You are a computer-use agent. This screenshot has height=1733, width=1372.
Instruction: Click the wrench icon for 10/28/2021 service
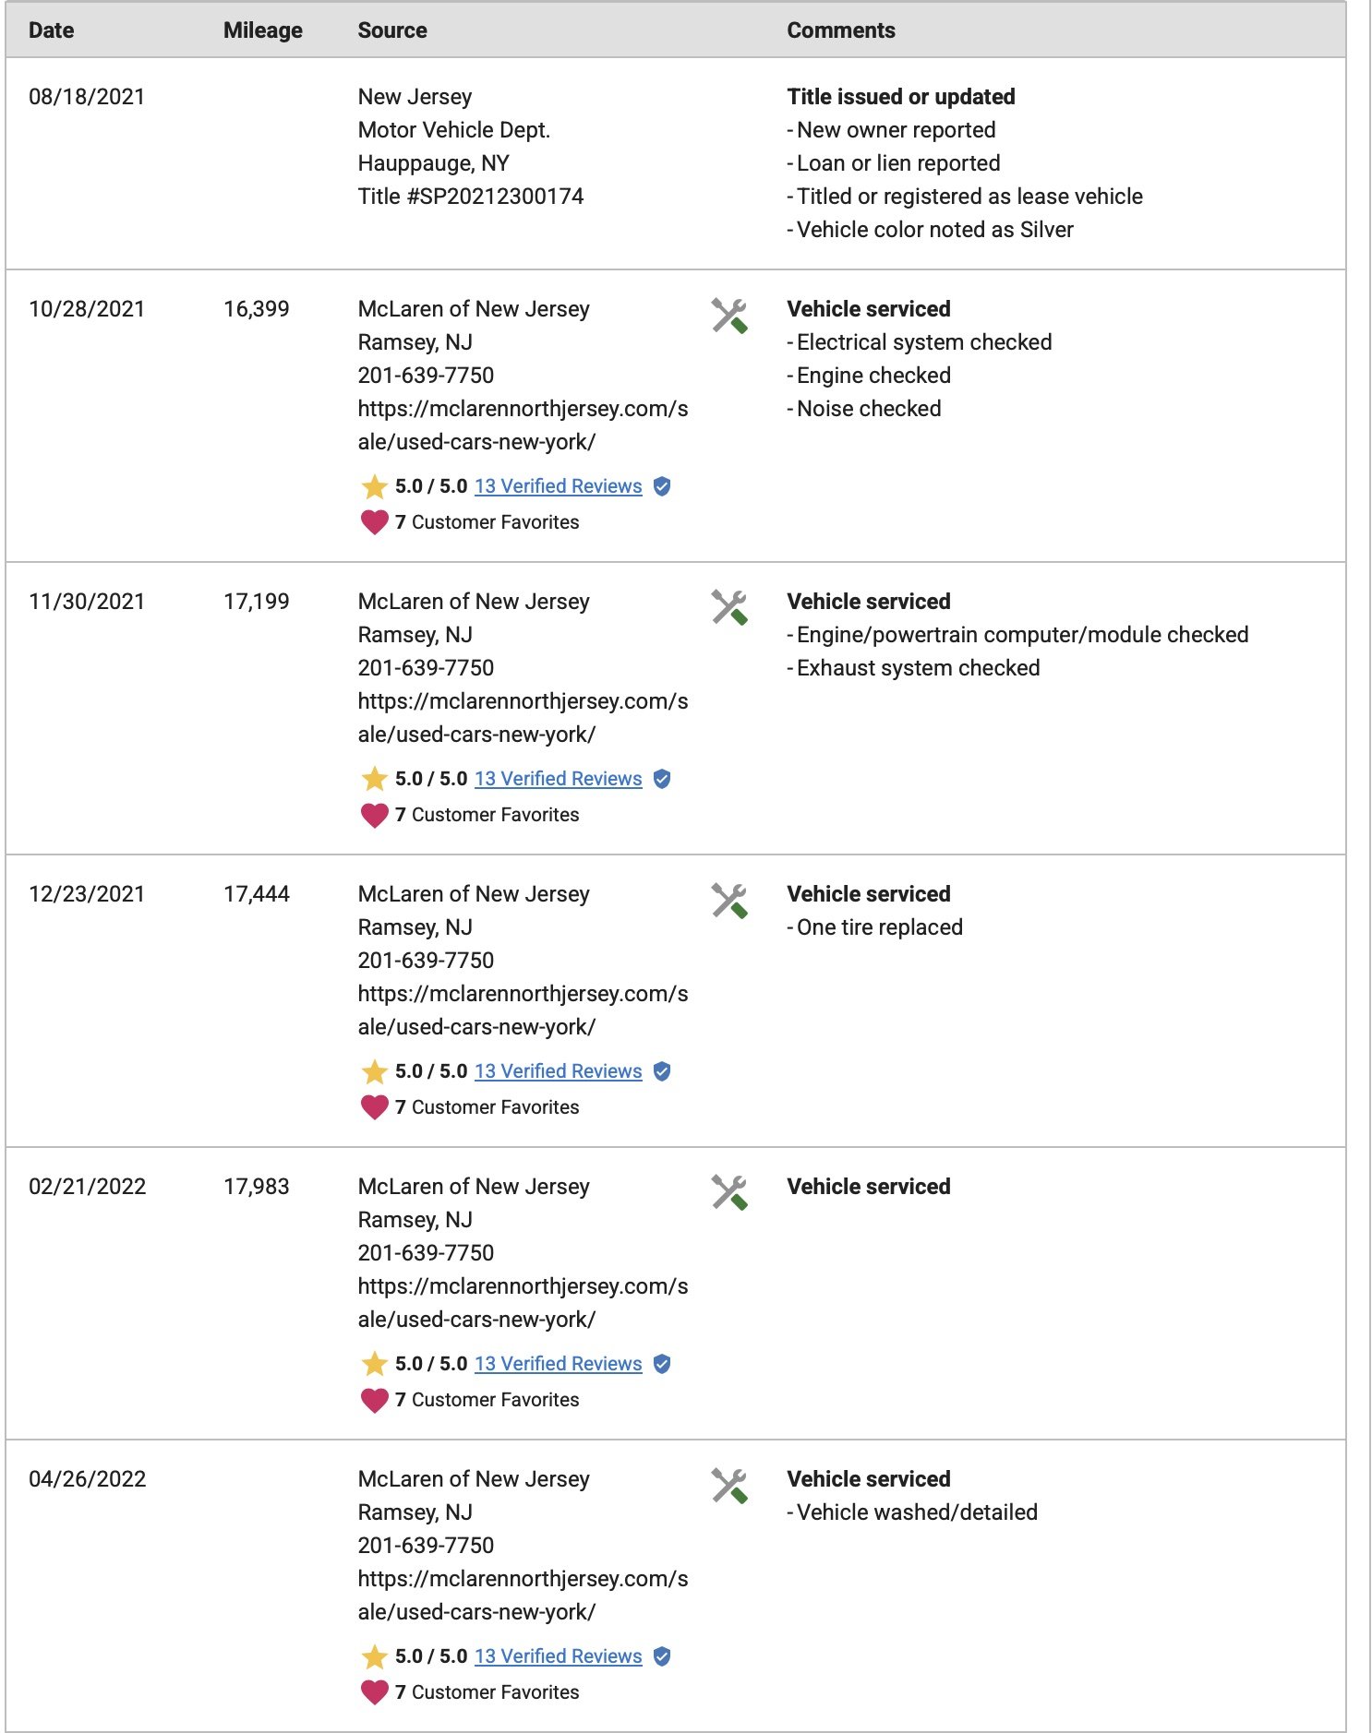pyautogui.click(x=729, y=316)
